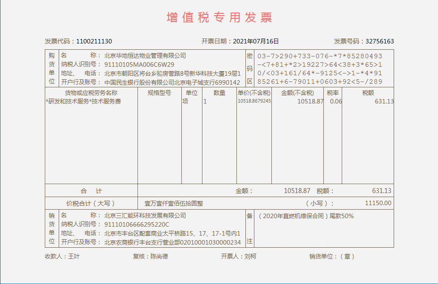Click the issuer name 刘柯
This screenshot has width=438, height=284.
coord(250,257)
